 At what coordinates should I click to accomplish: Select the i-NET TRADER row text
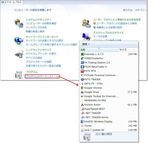pyautogui.click(x=92, y=113)
